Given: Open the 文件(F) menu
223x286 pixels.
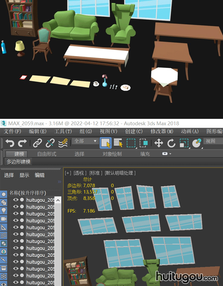Looking at the screenshot, I should tap(12, 131).
